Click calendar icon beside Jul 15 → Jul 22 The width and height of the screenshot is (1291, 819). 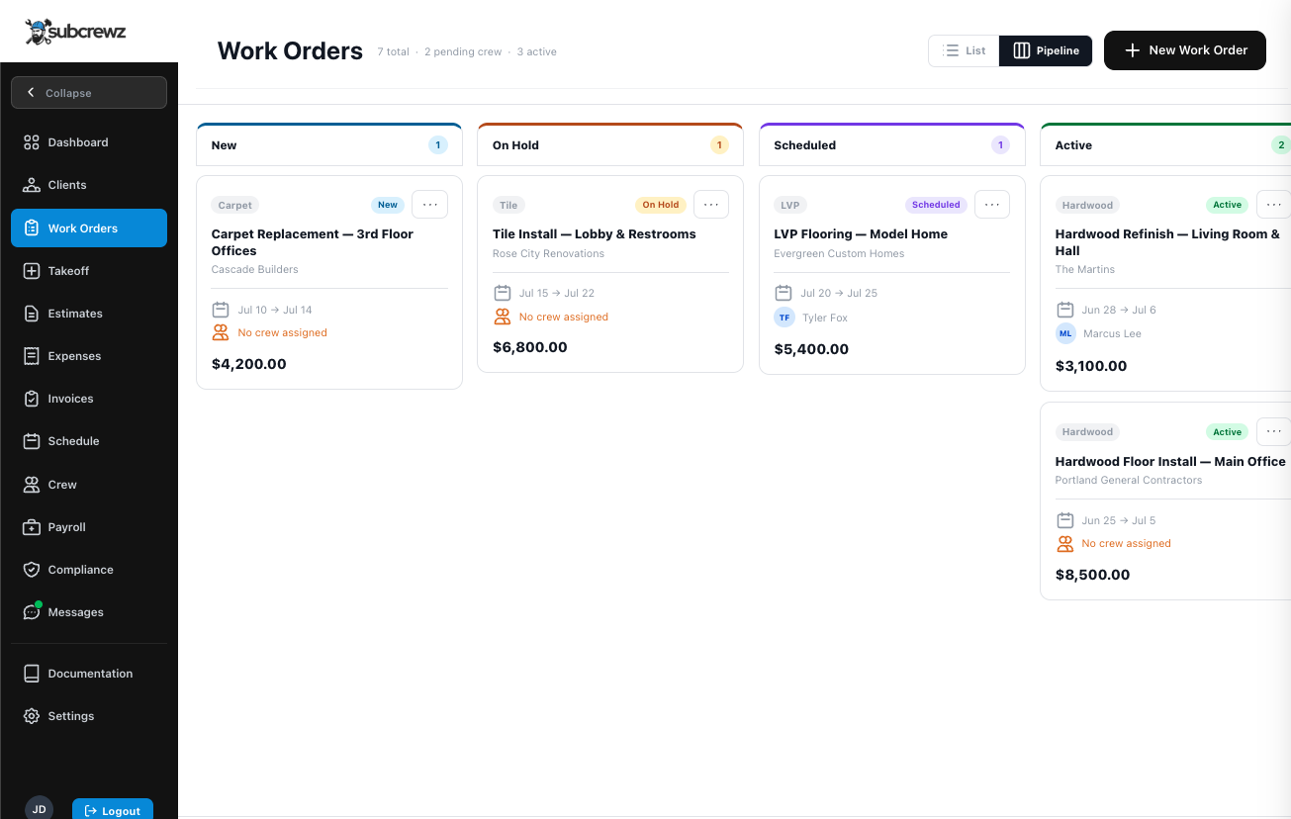pyautogui.click(x=502, y=293)
